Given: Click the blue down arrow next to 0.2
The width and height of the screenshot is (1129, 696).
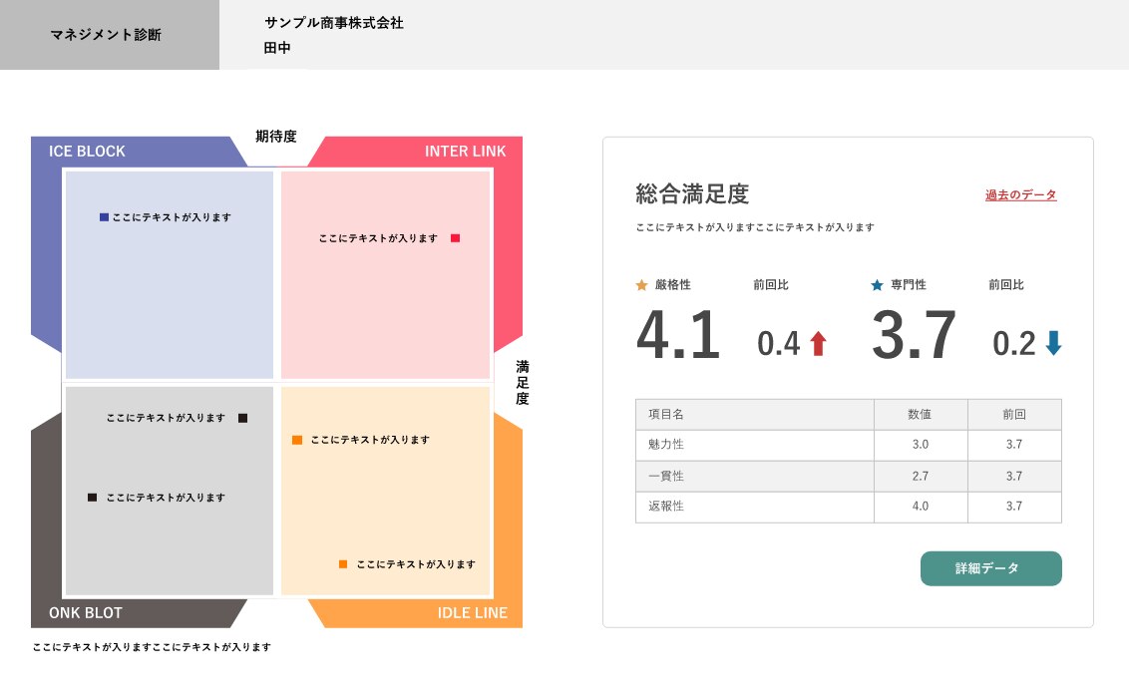Looking at the screenshot, I should 1053,344.
